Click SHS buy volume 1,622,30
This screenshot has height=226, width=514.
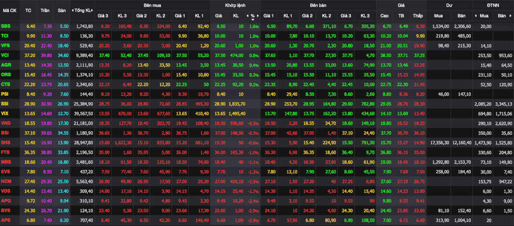(x=123, y=142)
